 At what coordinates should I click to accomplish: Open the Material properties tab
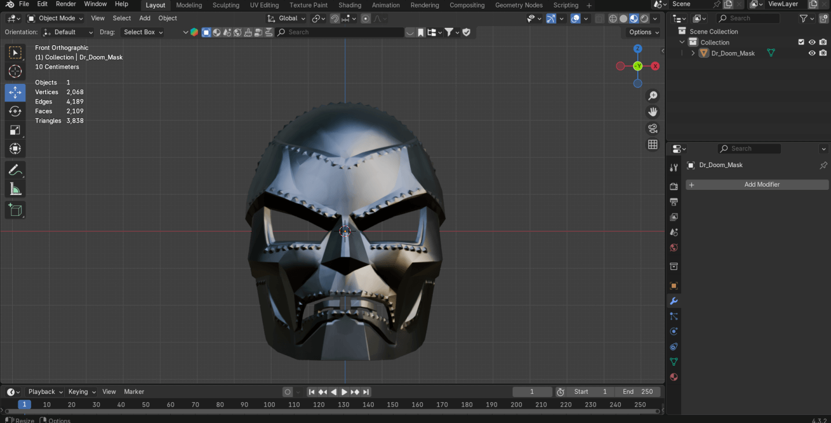click(x=674, y=377)
